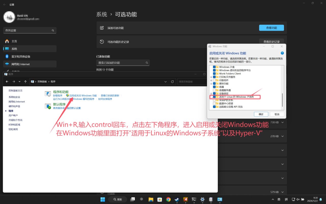
Task: Click 确定 in Windows Features dialog
Action: point(261,114)
